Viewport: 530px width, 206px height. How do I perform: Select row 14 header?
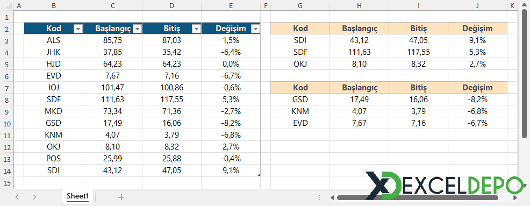[7, 171]
